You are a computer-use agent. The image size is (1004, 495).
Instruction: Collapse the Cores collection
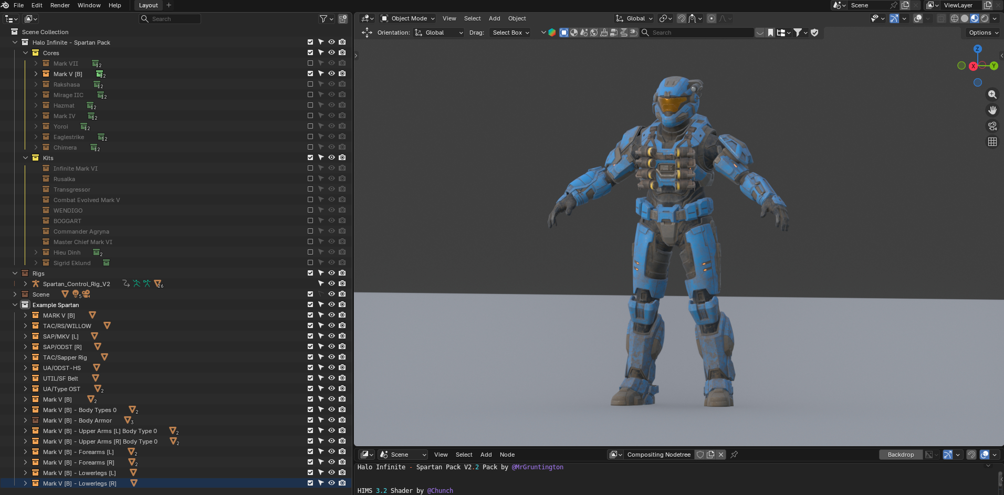25,53
